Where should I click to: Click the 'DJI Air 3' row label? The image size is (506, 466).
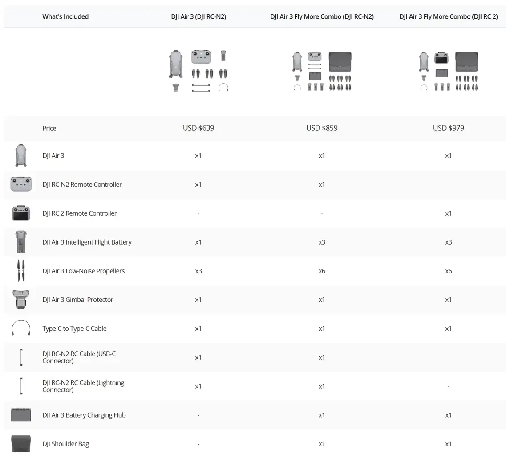click(x=53, y=156)
